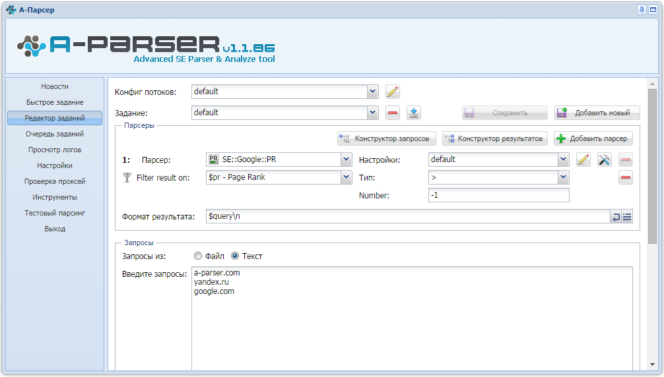The height and width of the screenshot is (377, 664).
Task: Click the filter funnel icon
Action: point(127,177)
